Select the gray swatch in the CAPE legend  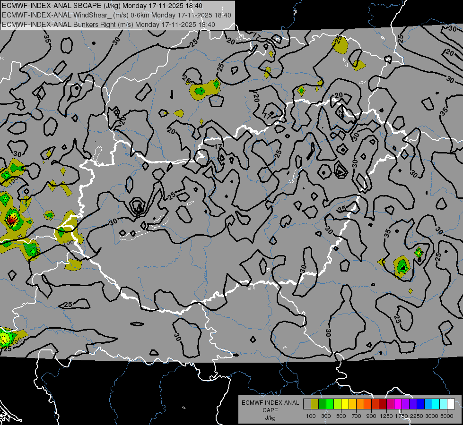point(307,404)
